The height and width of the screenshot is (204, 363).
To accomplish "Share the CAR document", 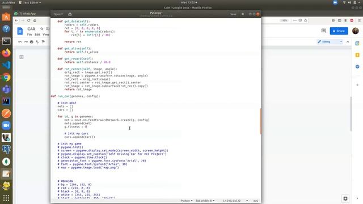I will click(x=339, y=31).
